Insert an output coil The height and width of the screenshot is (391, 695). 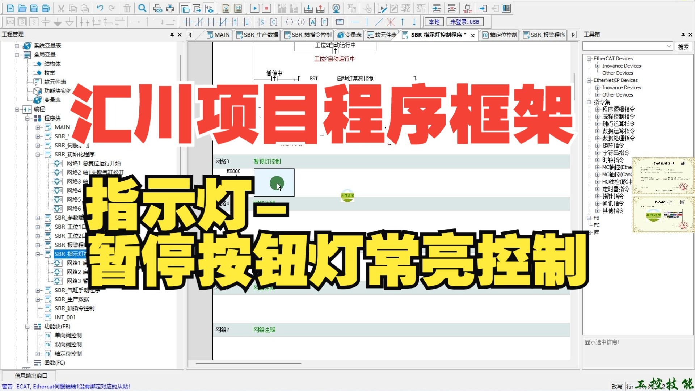[289, 22]
